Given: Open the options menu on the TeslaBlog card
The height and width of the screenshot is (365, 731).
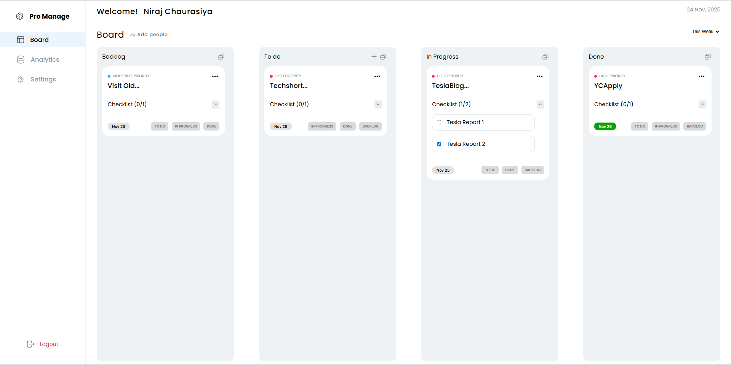Looking at the screenshot, I should 539,76.
